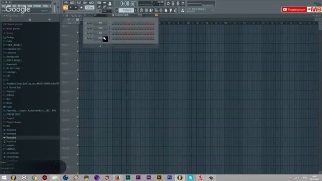Open the question mark help icon

click(x=183, y=4)
